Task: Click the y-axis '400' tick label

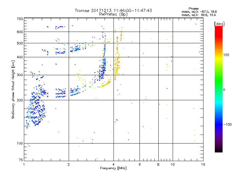Action: [x=20, y=57]
